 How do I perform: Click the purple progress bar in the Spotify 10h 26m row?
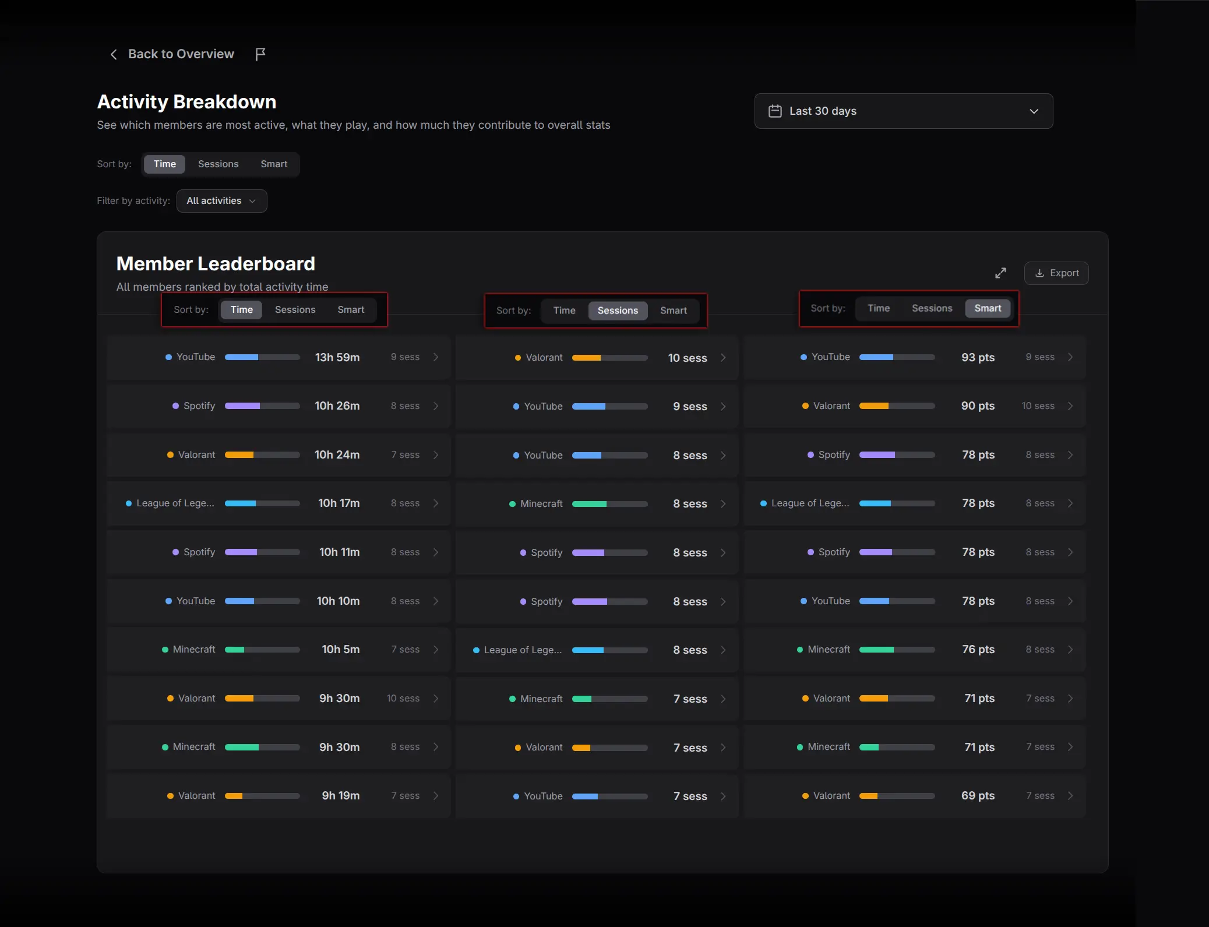(x=262, y=406)
